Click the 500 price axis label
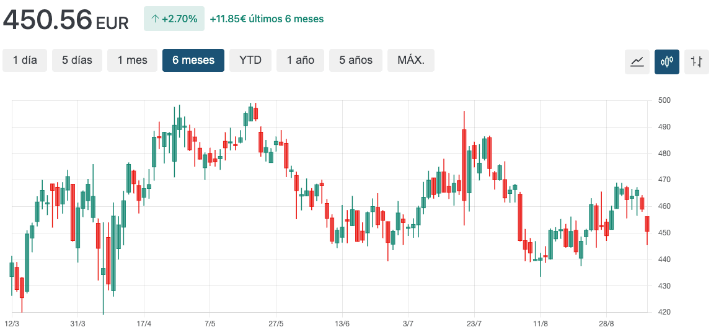The height and width of the screenshot is (335, 711). pyautogui.click(x=665, y=100)
